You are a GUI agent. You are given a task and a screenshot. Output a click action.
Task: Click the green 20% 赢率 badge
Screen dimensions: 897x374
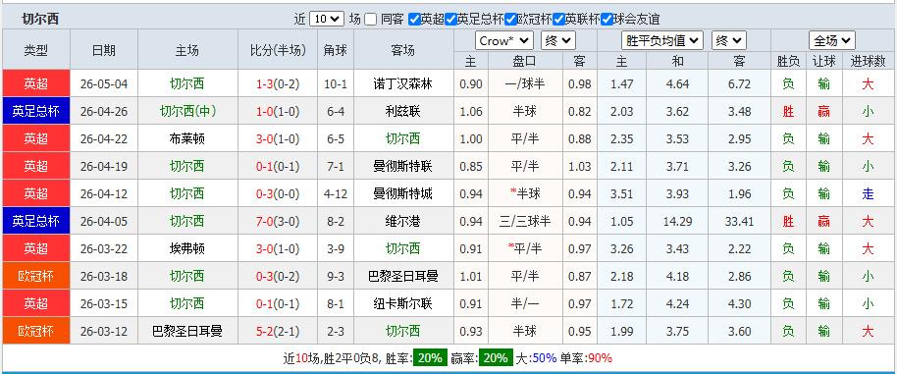pos(495,358)
